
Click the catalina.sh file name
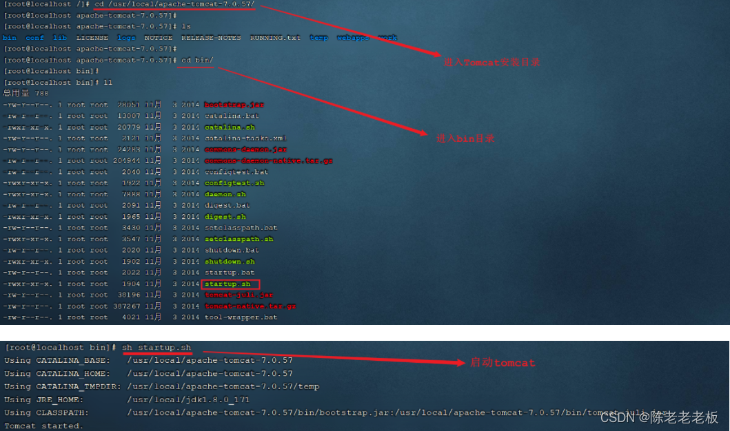230,127
